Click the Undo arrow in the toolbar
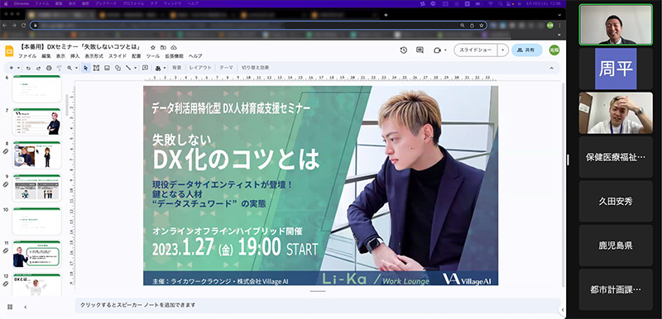The image size is (662, 319). pyautogui.click(x=28, y=68)
